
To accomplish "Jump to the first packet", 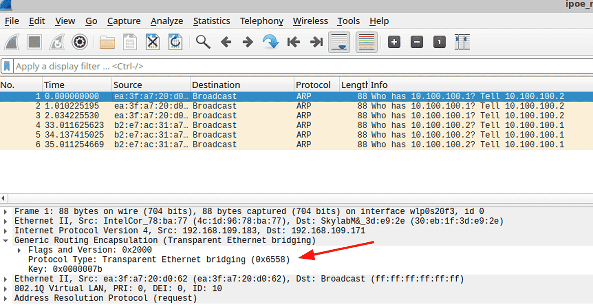I will point(293,42).
